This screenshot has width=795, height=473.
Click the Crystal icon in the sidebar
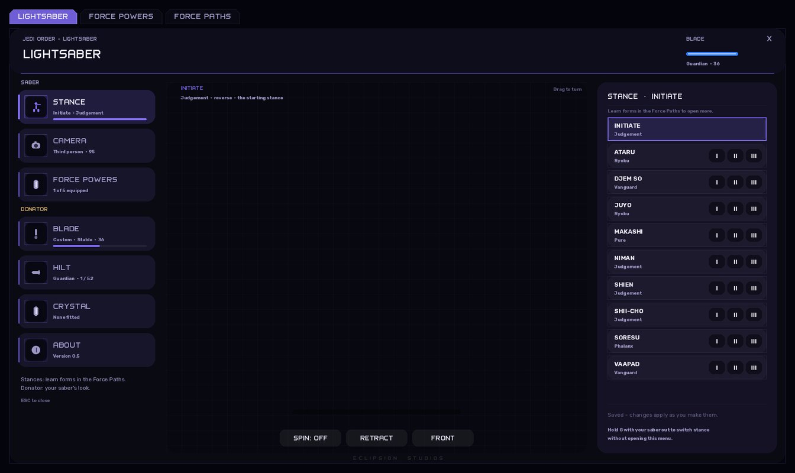36,311
